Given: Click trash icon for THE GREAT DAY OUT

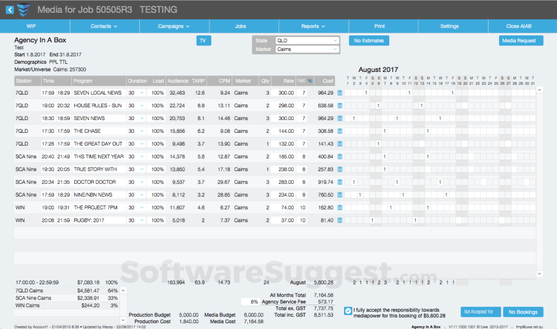Looking at the screenshot, I should [x=340, y=144].
